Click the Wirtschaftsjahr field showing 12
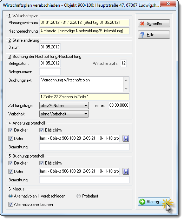Viewport: 184px width, 221px height. click(123, 63)
